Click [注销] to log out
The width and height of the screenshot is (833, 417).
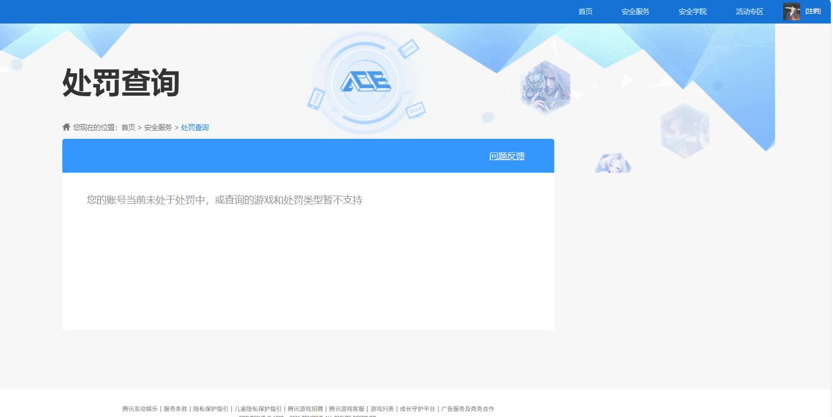click(x=813, y=11)
